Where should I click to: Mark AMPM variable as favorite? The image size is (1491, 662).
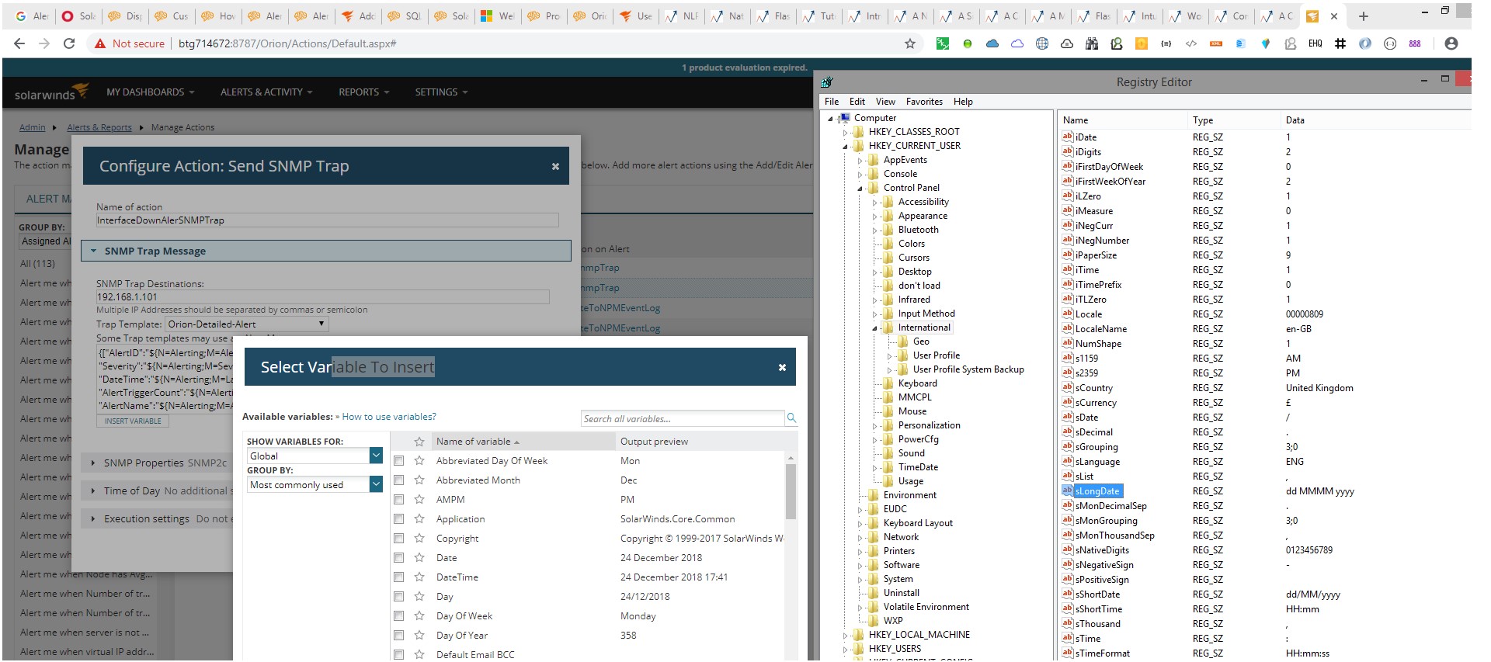pos(419,500)
